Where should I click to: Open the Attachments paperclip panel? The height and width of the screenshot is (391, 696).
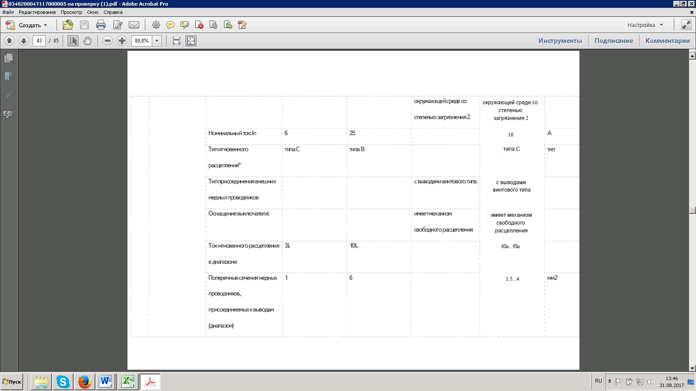point(8,96)
